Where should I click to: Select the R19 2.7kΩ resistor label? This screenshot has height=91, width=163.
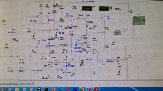point(6,46)
